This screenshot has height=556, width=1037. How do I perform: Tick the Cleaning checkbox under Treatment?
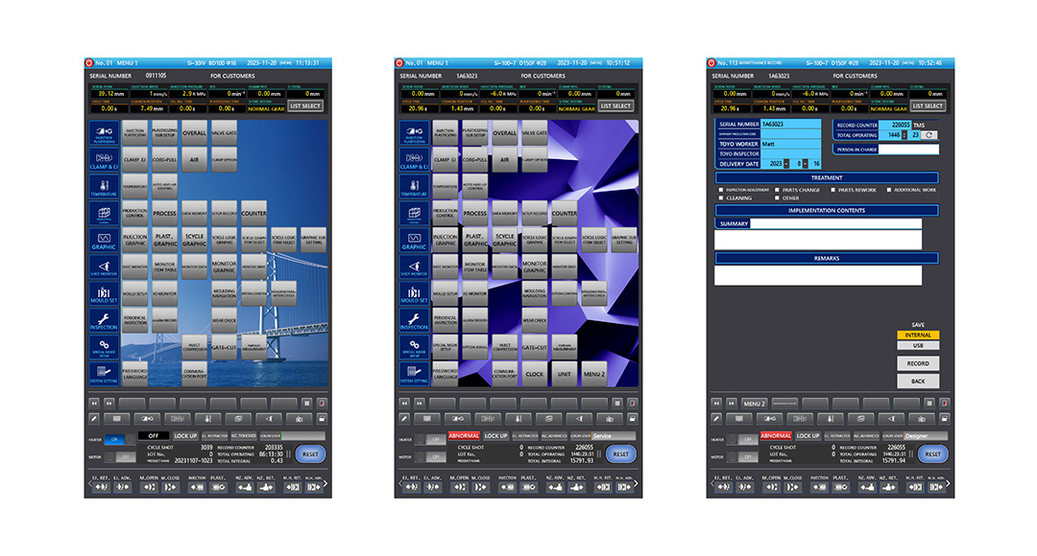(x=720, y=198)
